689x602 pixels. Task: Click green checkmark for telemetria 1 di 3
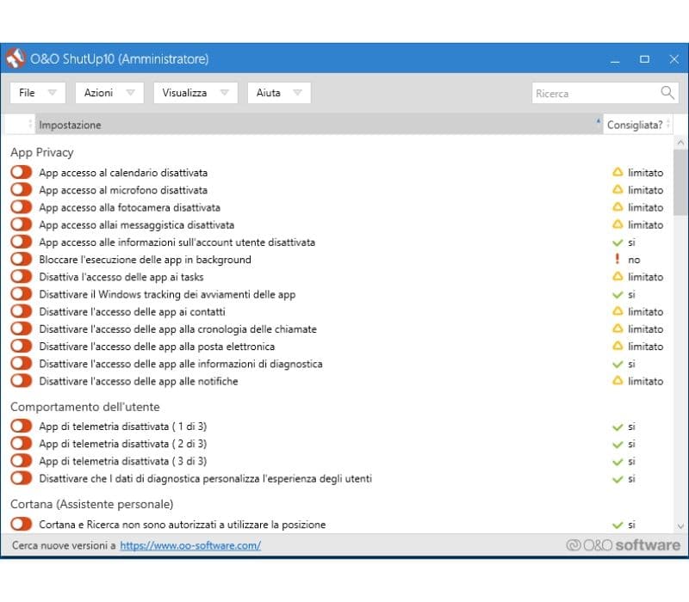tap(618, 427)
